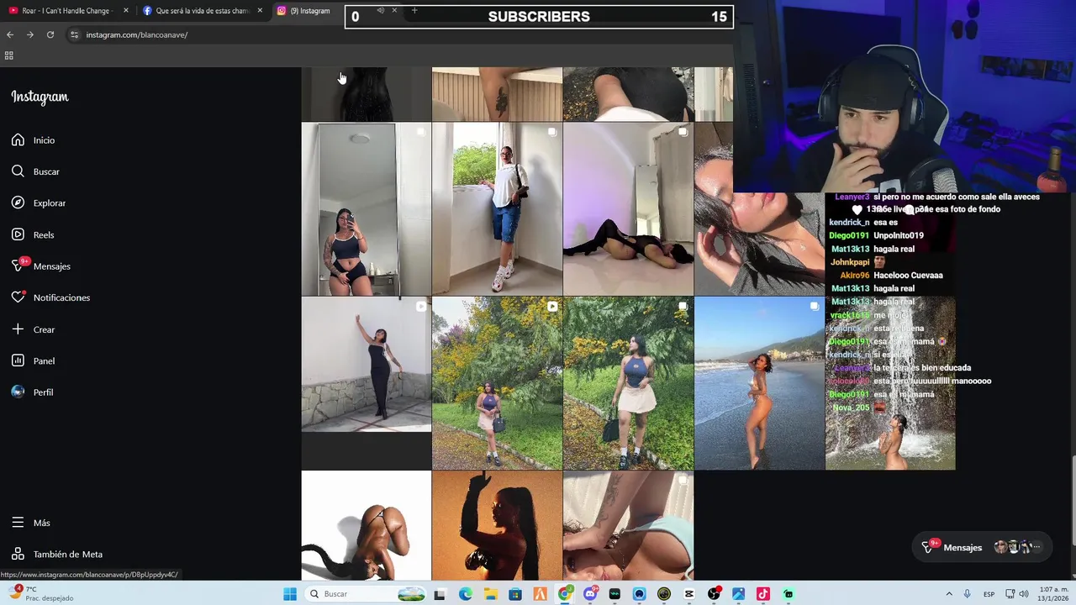
Task: Open the Inicio home icon in Instagram sidebar
Action: (x=18, y=140)
